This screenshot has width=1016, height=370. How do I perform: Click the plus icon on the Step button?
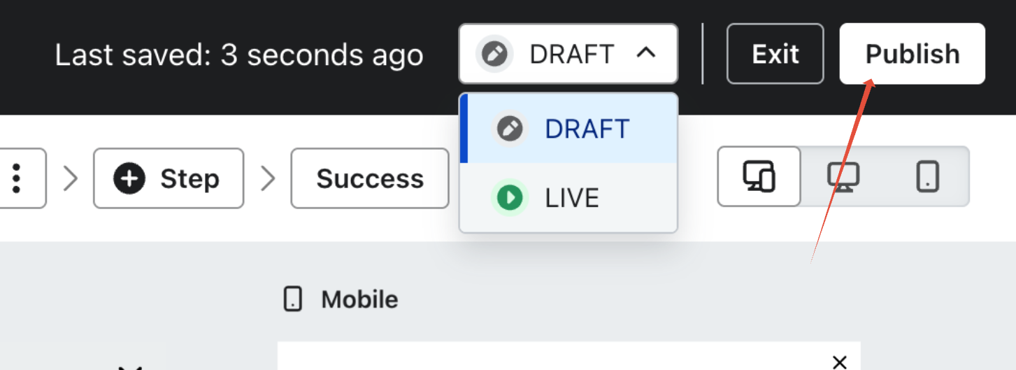coord(130,179)
